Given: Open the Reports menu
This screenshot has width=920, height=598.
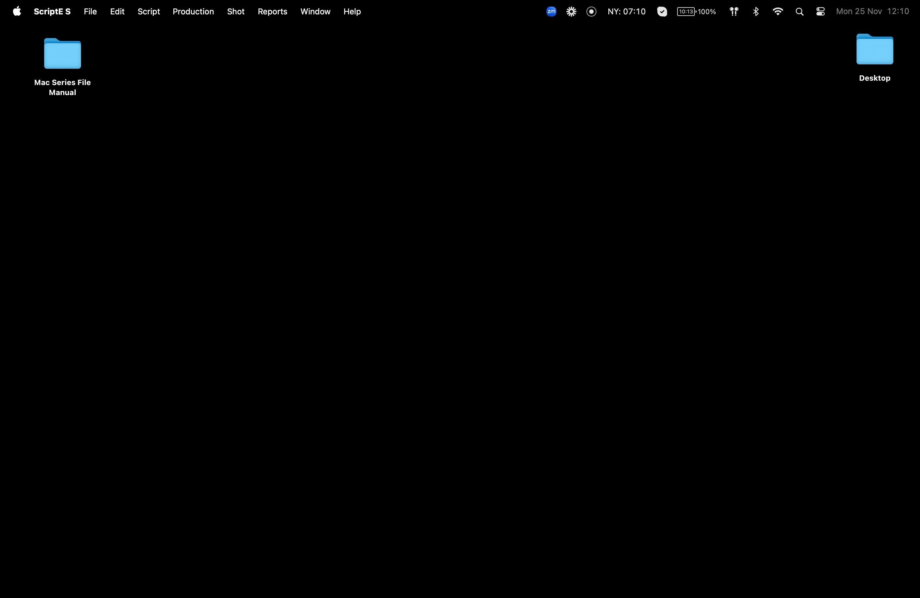Looking at the screenshot, I should pos(273,12).
